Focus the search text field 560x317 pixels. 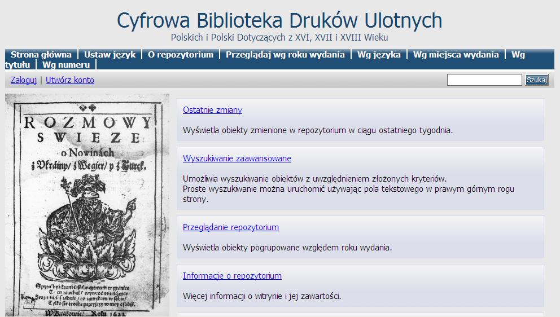click(484, 80)
